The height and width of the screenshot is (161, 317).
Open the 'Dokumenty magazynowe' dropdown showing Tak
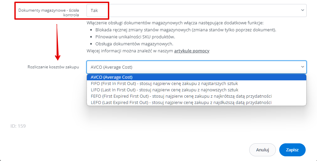tap(196, 10)
